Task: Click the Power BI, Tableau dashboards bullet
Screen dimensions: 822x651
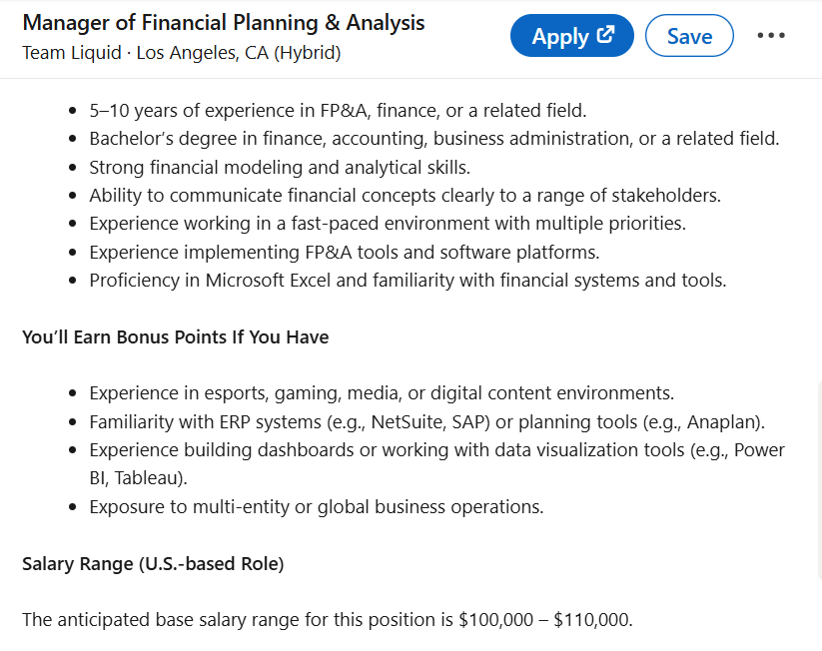Action: coord(437,464)
